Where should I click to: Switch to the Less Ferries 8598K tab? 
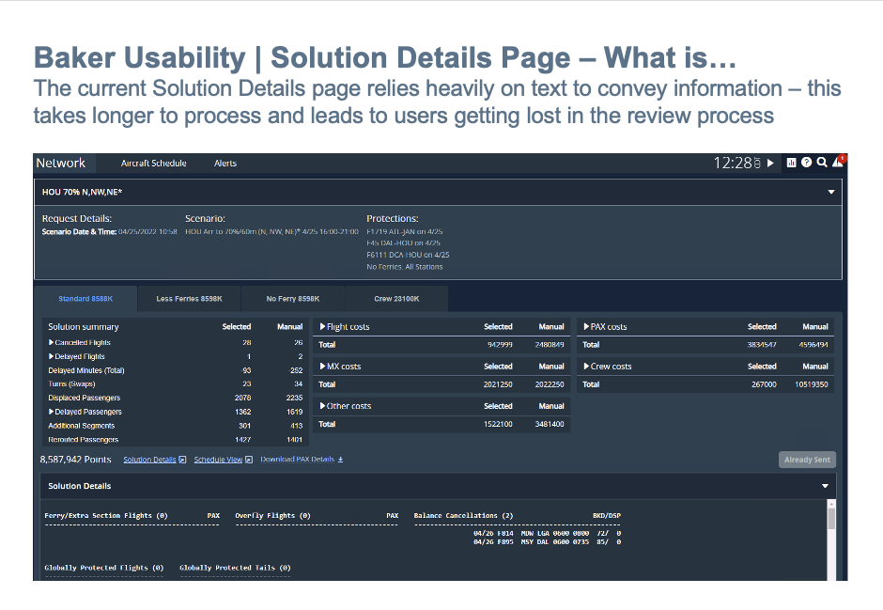tap(189, 299)
